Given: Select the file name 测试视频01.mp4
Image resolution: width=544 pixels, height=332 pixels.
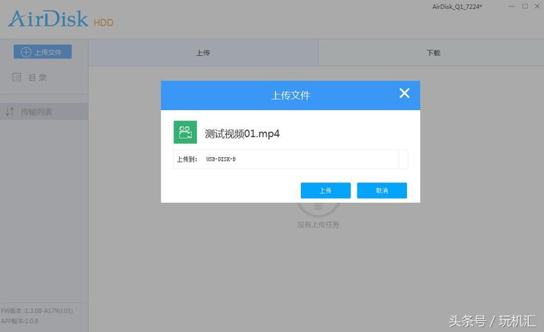Looking at the screenshot, I should (242, 134).
